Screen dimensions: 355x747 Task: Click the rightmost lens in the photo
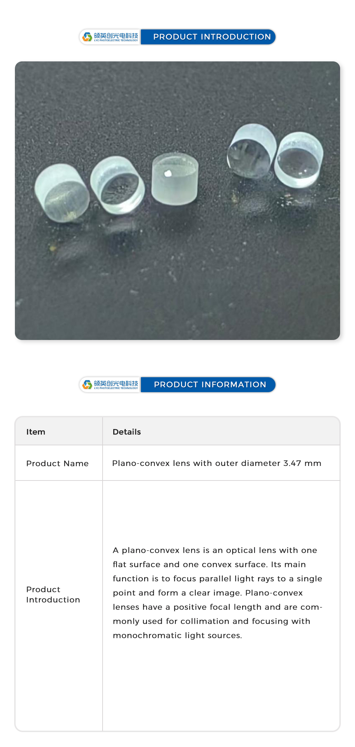tap(299, 159)
